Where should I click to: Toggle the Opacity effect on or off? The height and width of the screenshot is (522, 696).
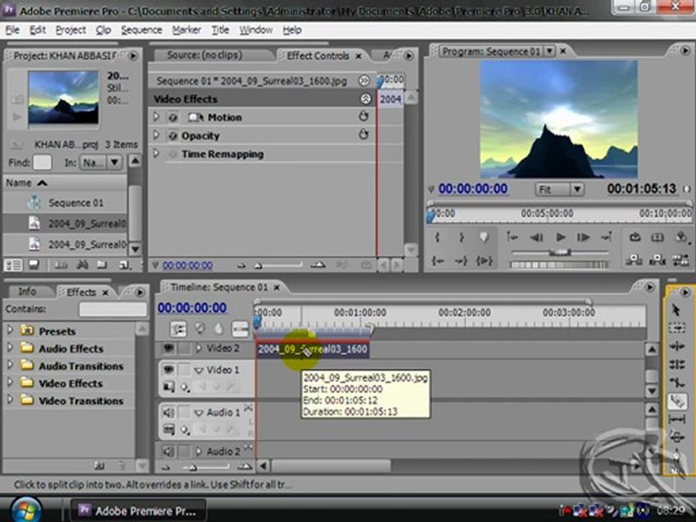(x=173, y=136)
